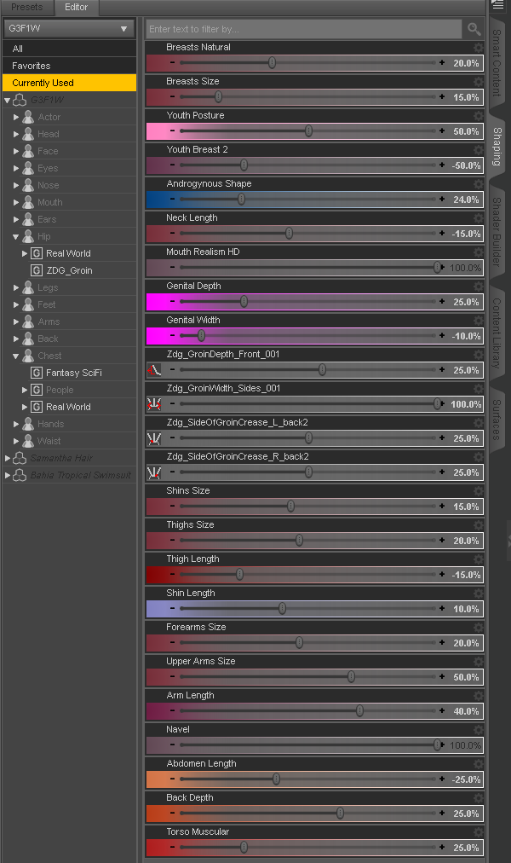Open the Shaping side tab
Viewport: 511px width, 863px height.
pos(497,147)
